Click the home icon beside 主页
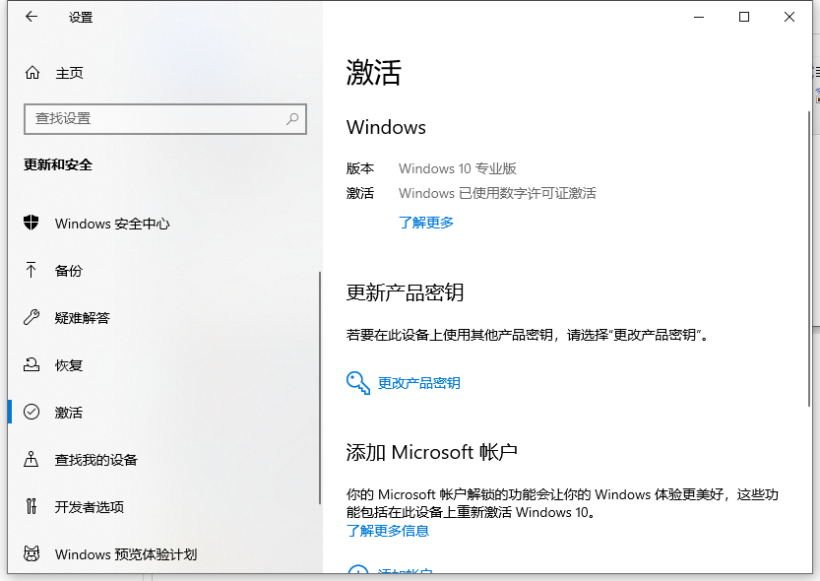 pos(32,73)
